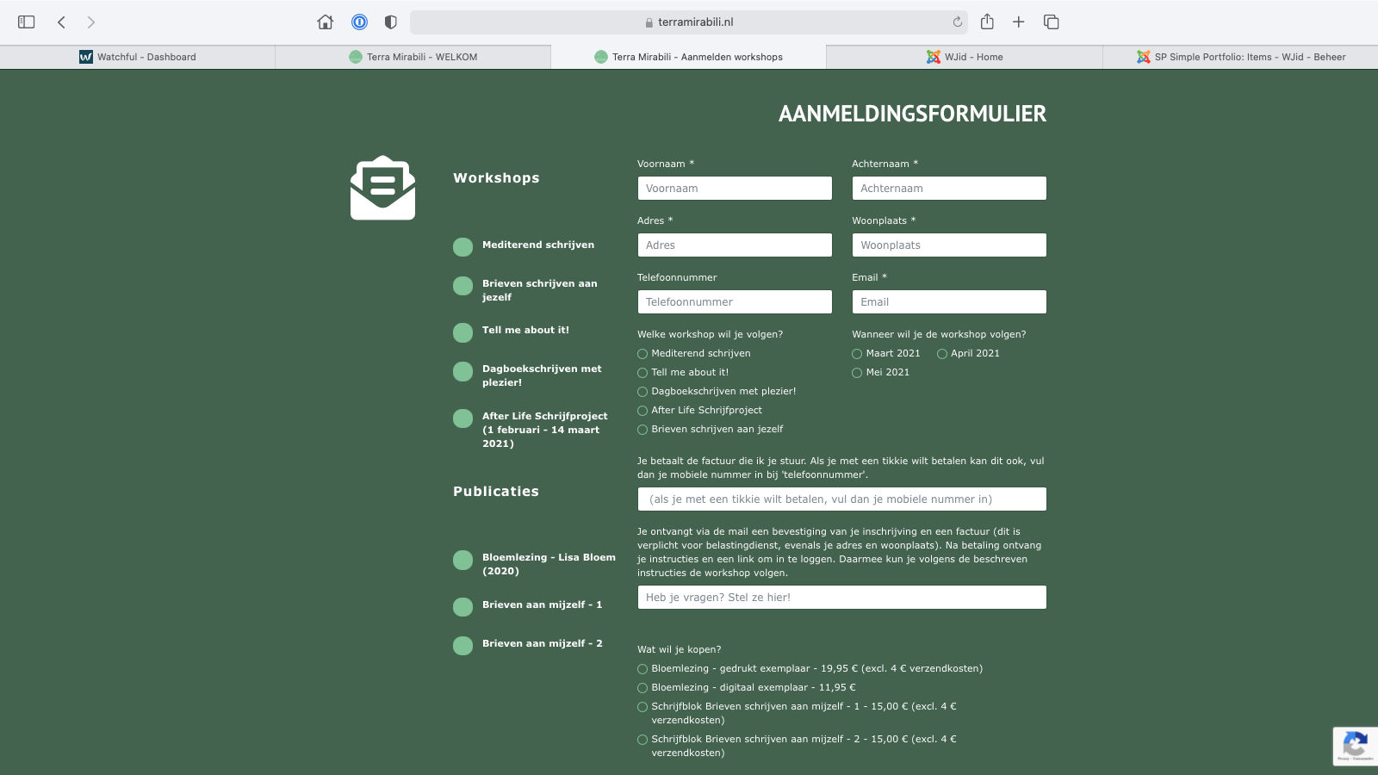Viewport: 1378px width, 775px height.
Task: Click the address bar with terramirabili.nl
Action: pyautogui.click(x=688, y=22)
